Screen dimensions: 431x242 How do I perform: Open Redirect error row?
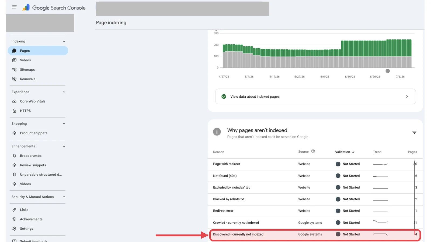coord(315,211)
